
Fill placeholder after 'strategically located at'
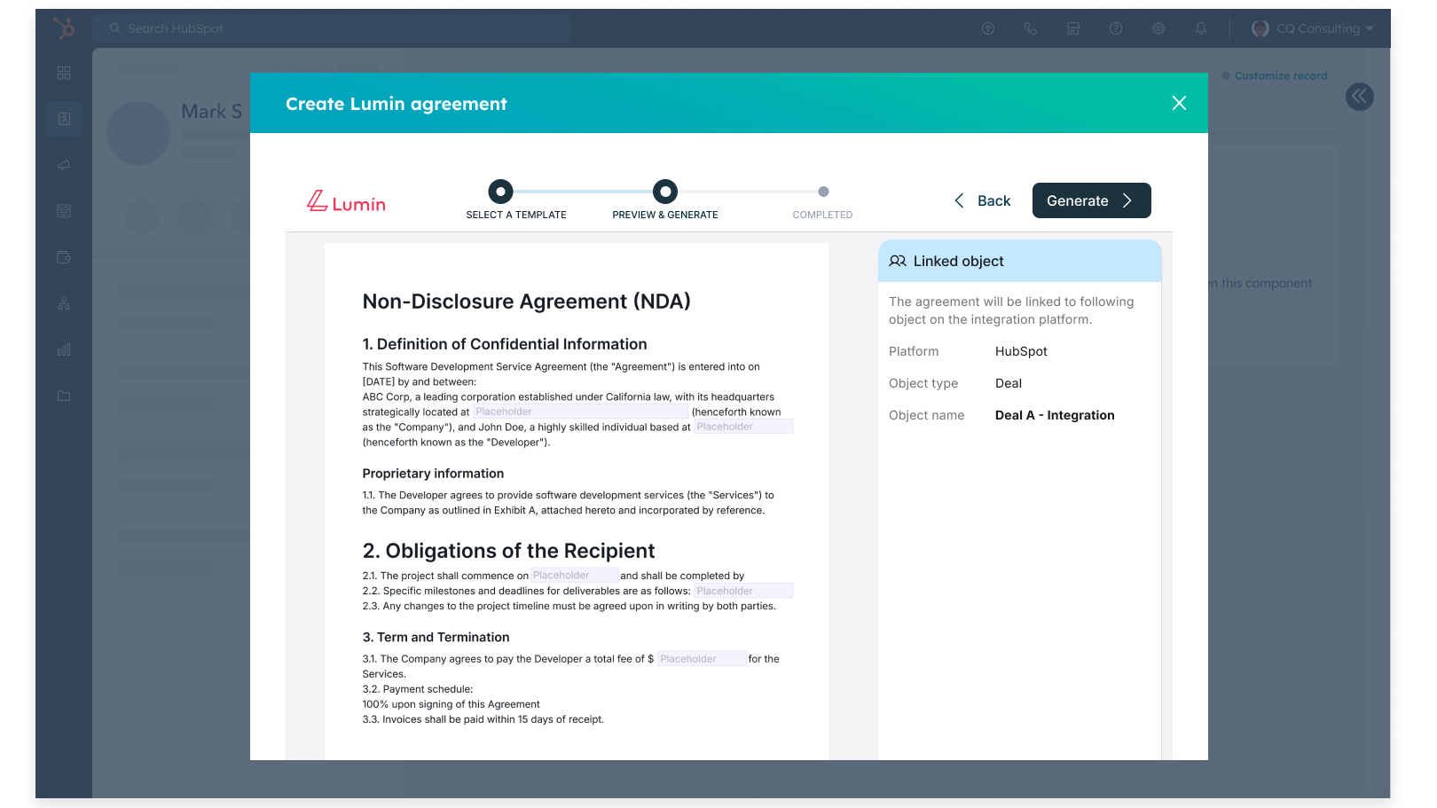coord(581,412)
